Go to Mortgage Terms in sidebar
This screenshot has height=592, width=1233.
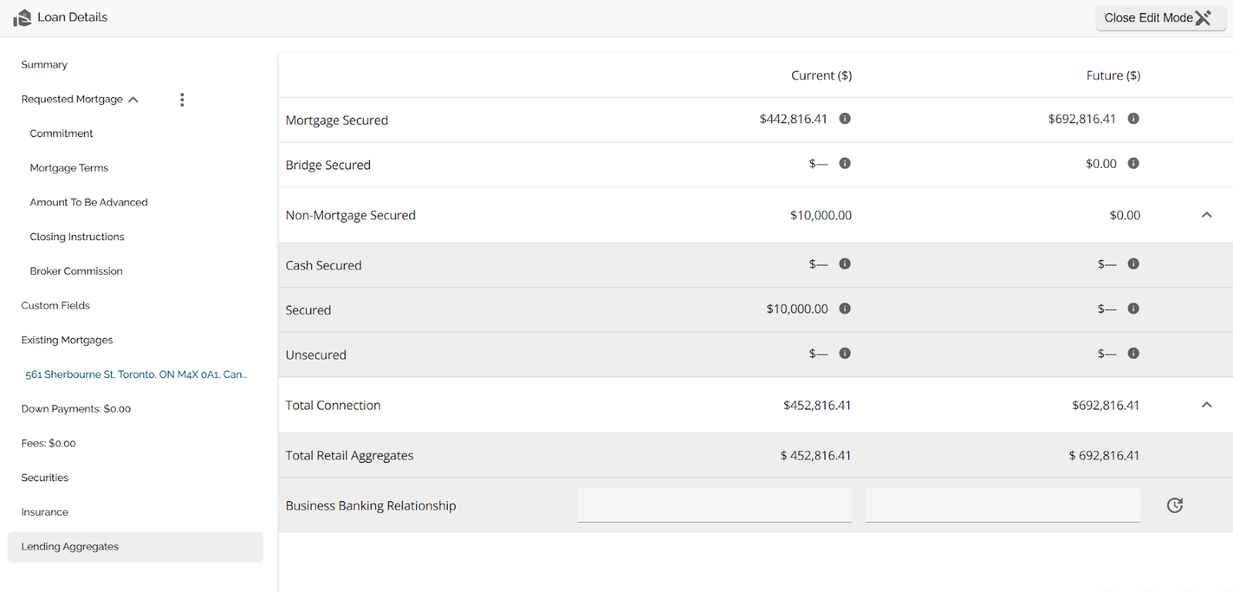pyautogui.click(x=69, y=168)
